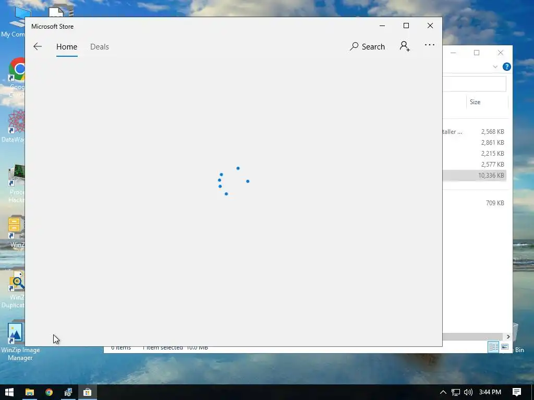Select the 10,336 KB file row
The image size is (534, 400).
(475, 175)
